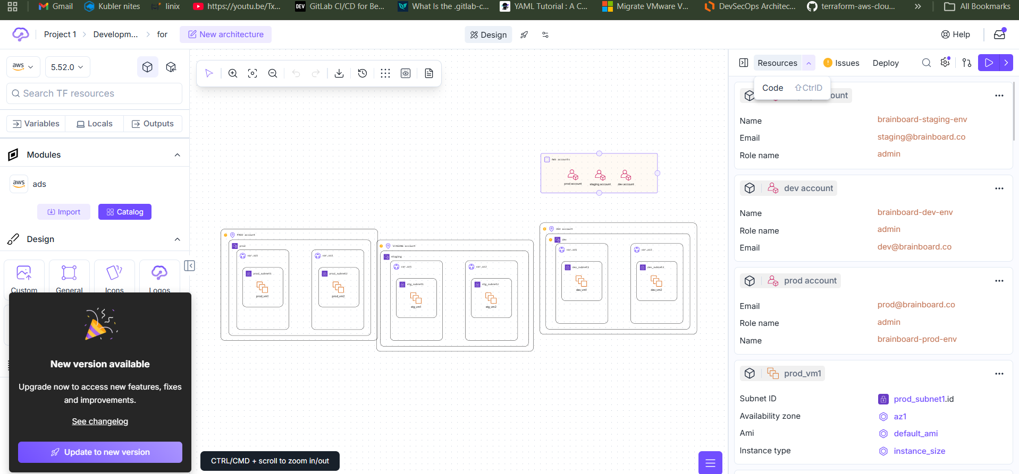This screenshot has height=474, width=1019.
Task: Select the pointer tool in canvas toolbar
Action: tap(209, 73)
